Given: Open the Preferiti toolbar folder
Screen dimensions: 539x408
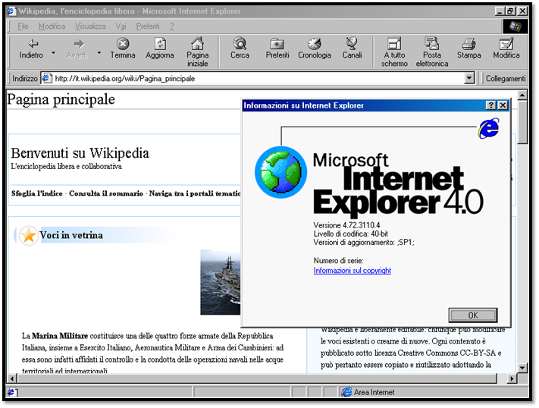Looking at the screenshot, I should [277, 49].
